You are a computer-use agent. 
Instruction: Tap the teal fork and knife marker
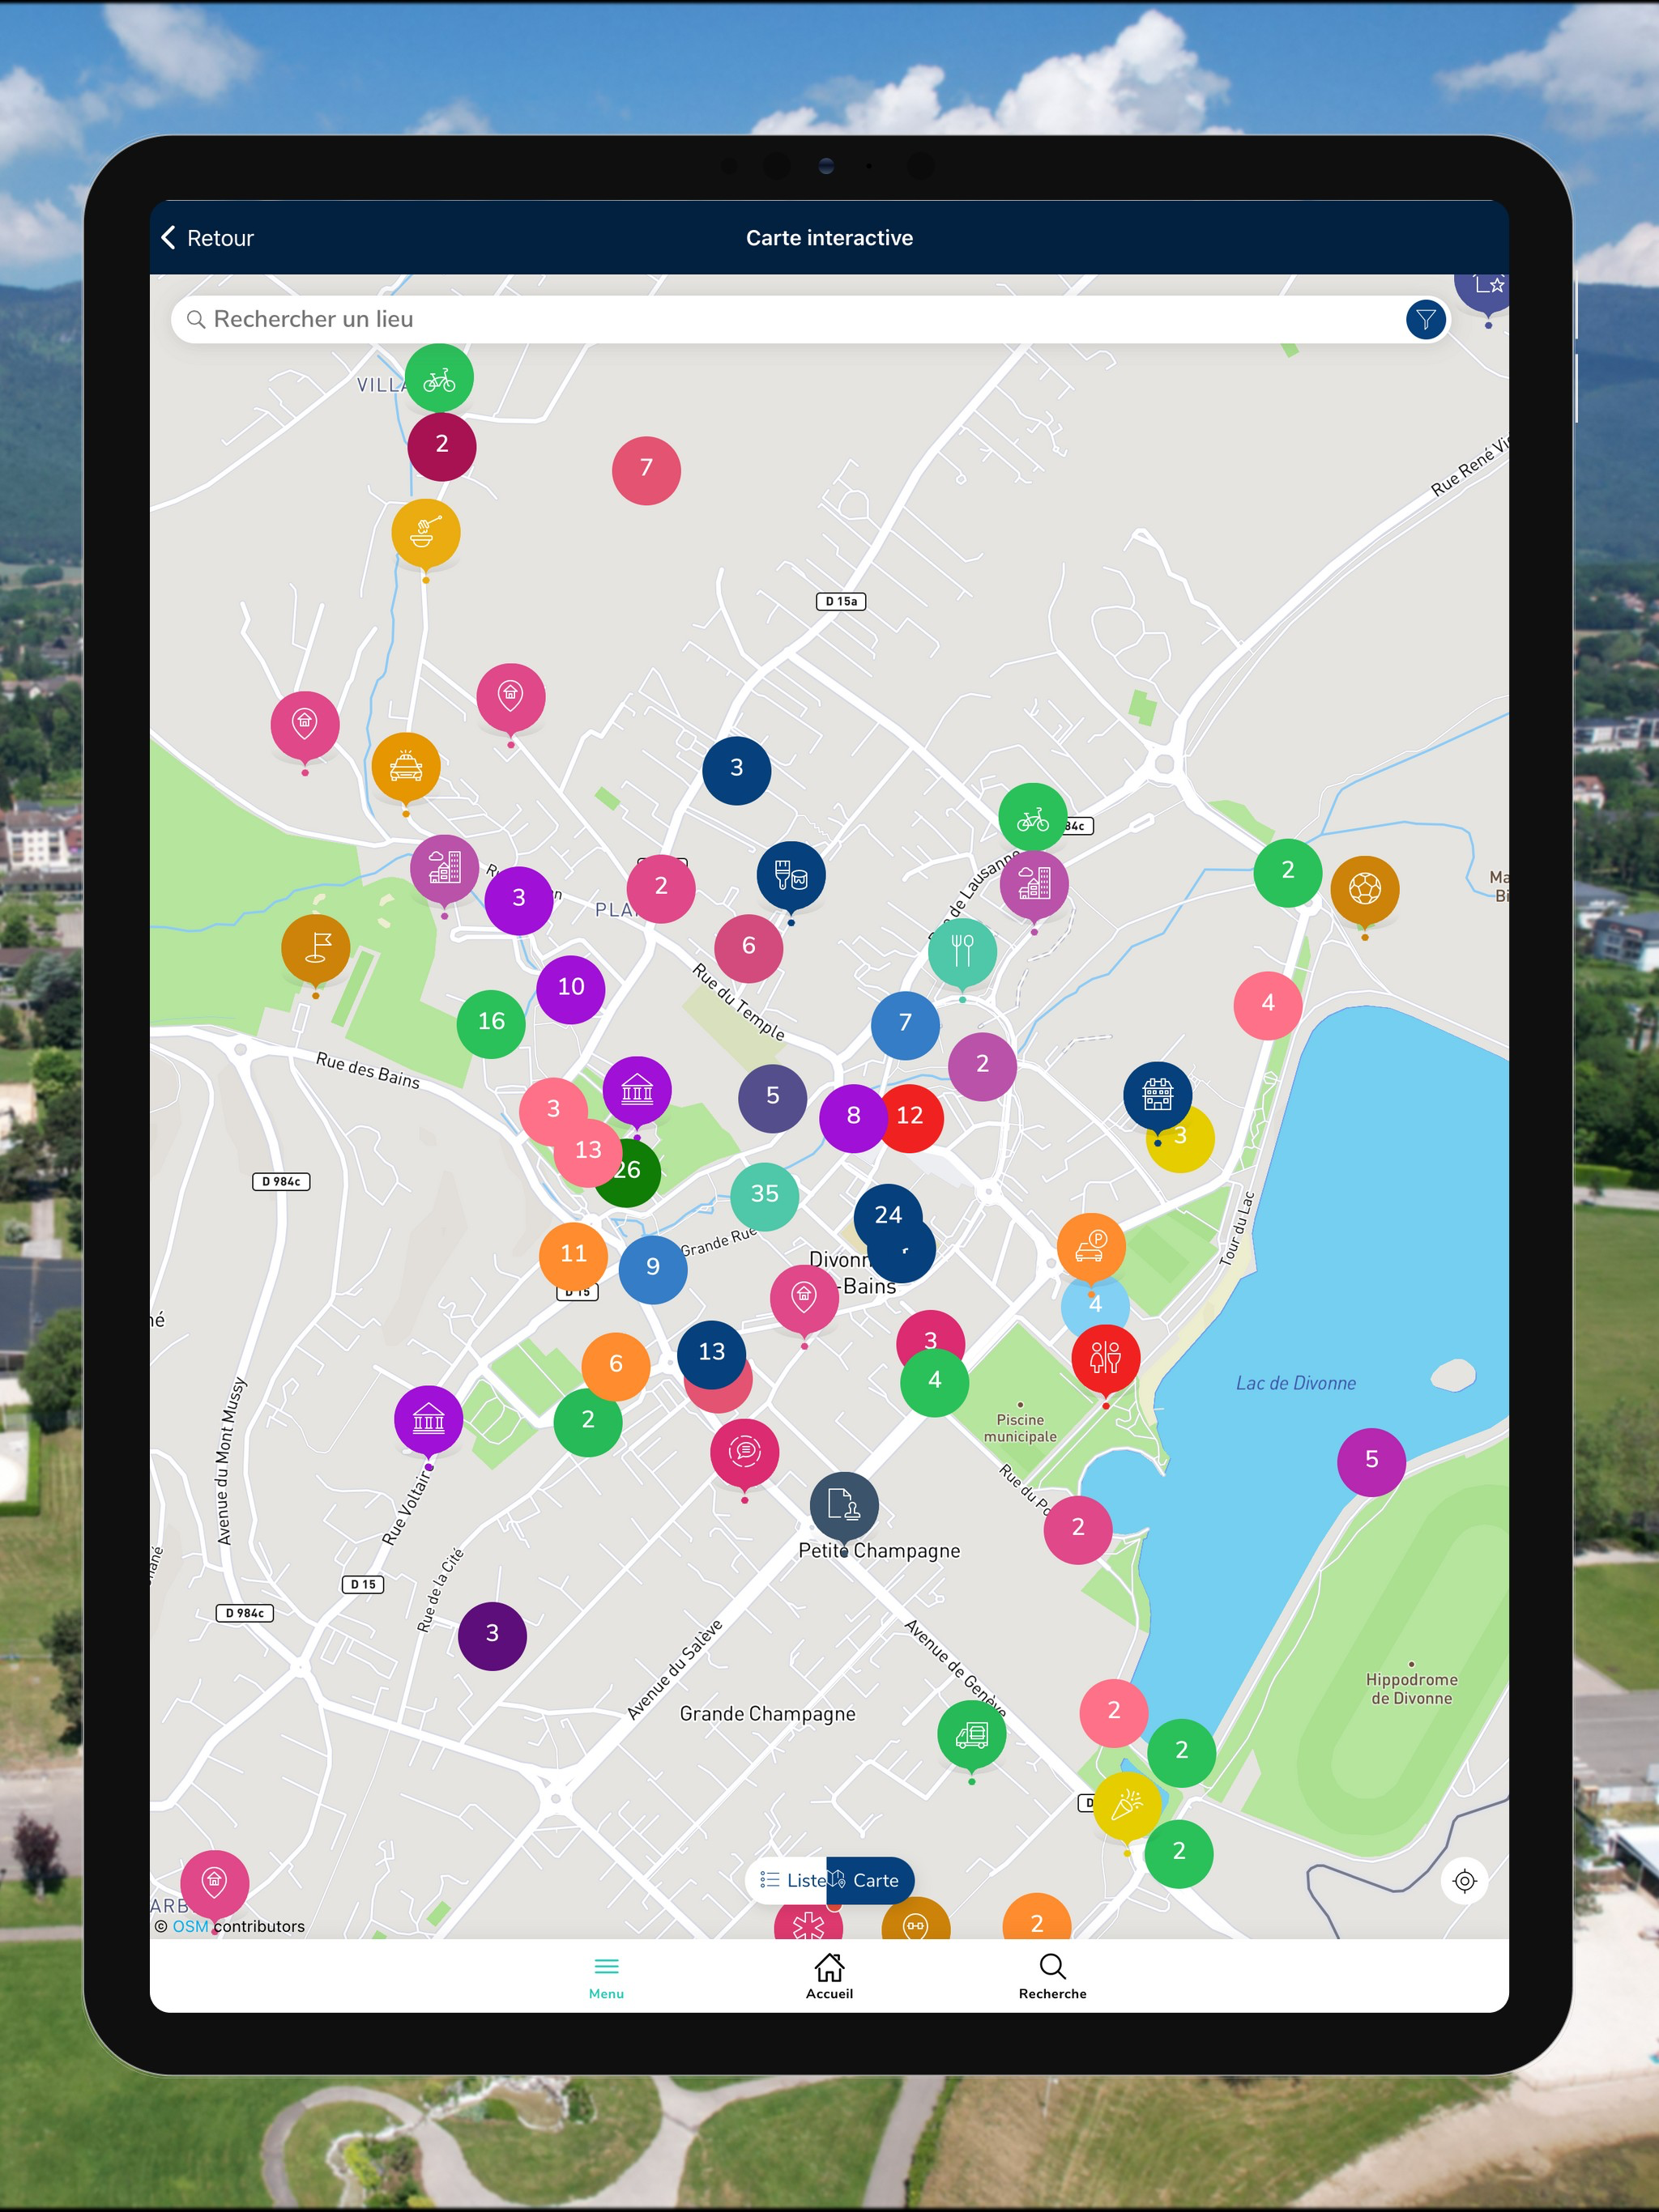click(962, 954)
